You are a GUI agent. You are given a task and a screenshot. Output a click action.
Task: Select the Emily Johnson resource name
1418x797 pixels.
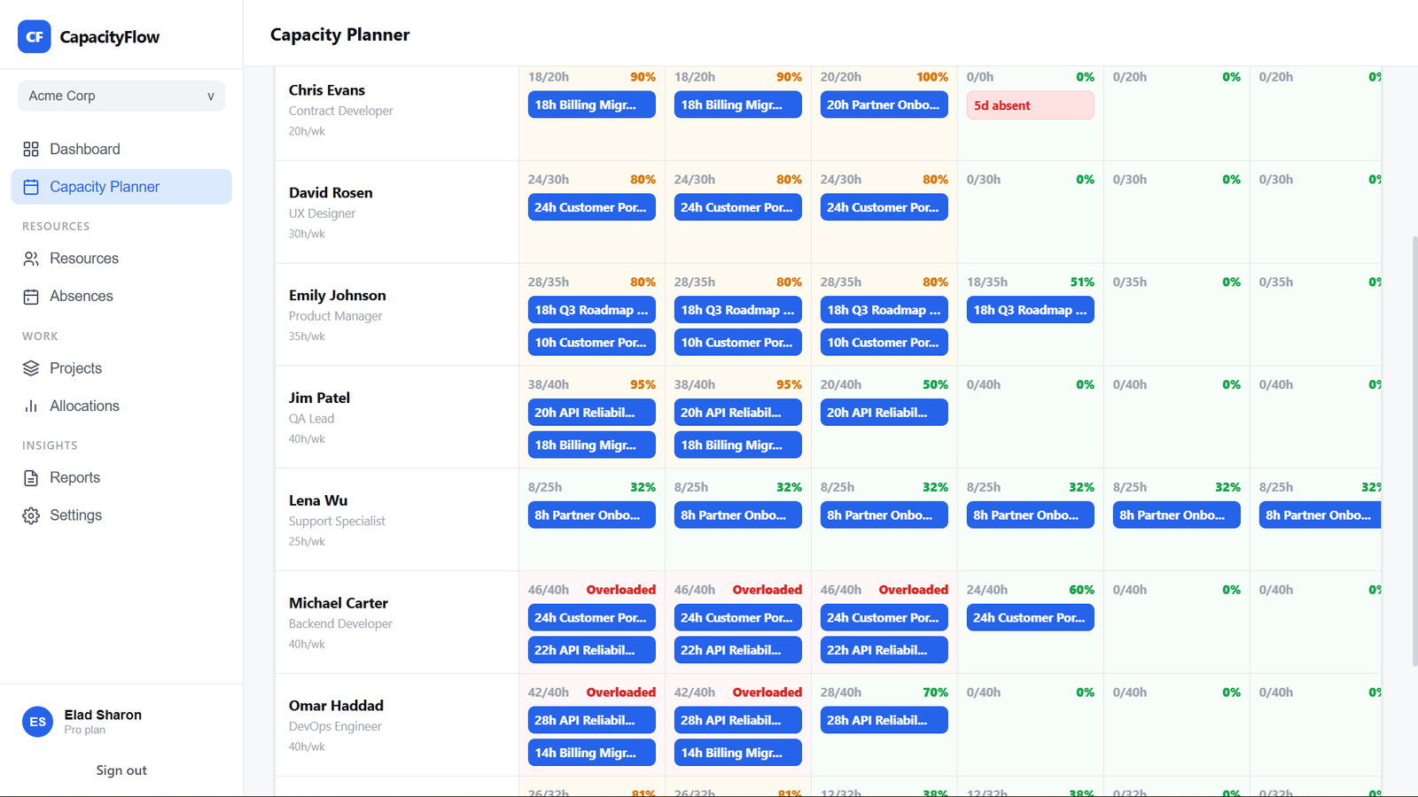[338, 296]
